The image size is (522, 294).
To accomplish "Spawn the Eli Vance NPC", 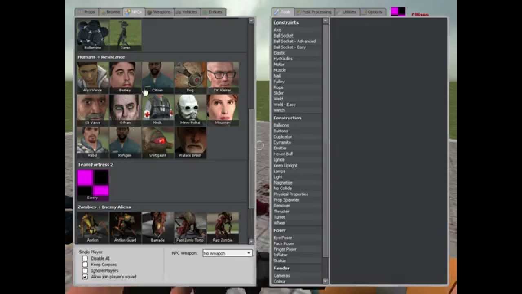I will coord(93,110).
